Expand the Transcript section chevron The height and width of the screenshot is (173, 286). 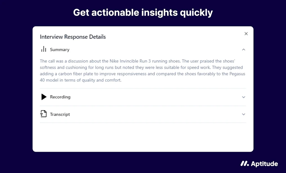[243, 114]
